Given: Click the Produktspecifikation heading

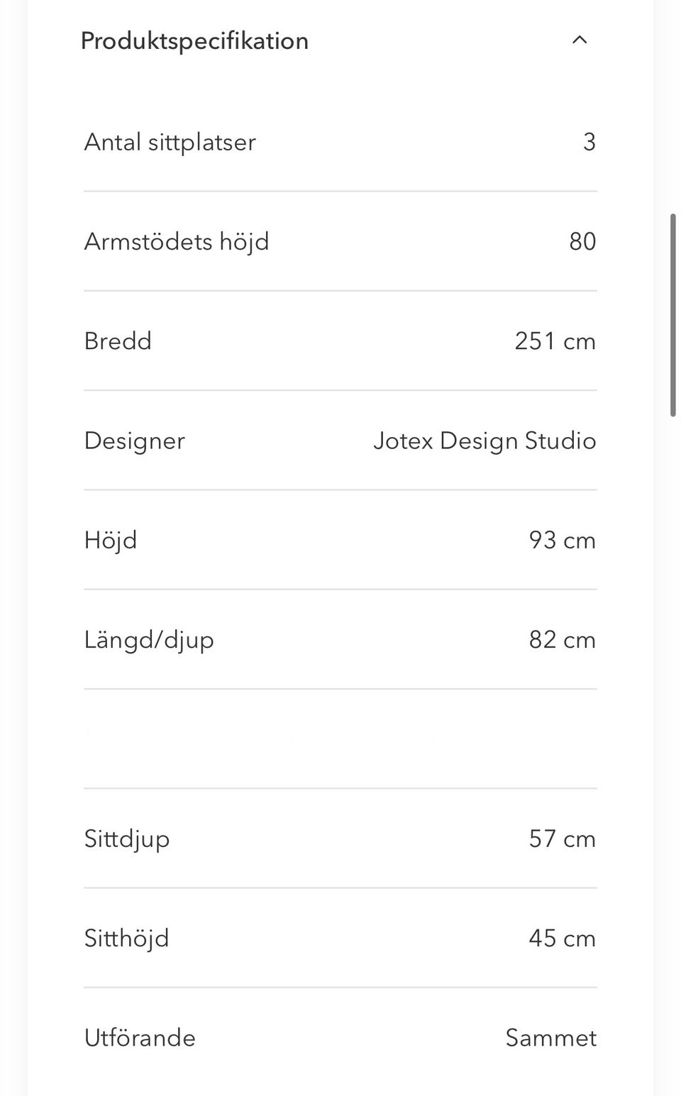Looking at the screenshot, I should (x=194, y=41).
